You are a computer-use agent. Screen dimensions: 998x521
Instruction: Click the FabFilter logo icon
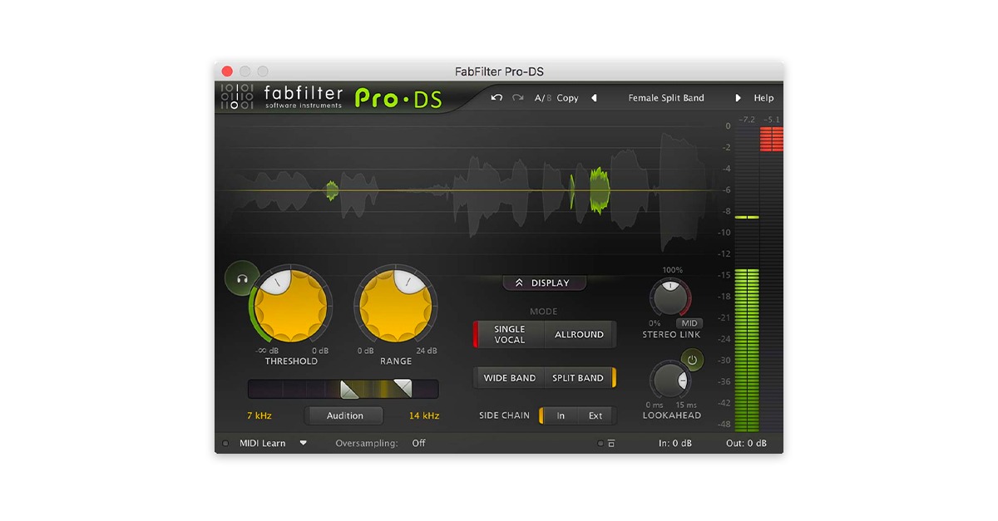click(236, 97)
